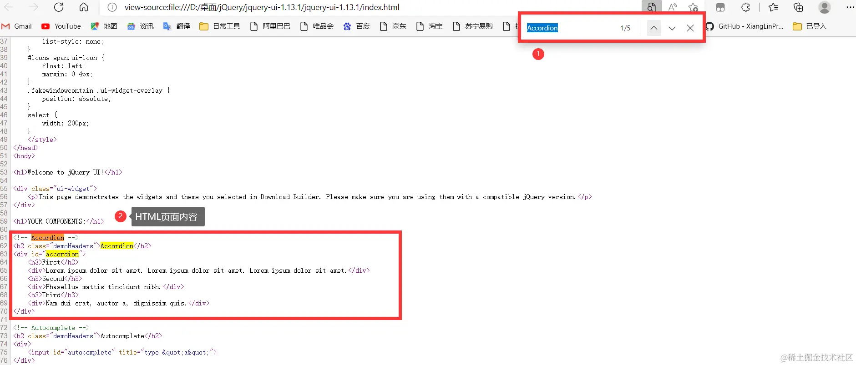Click the 'YOUR COMPONENTS:' heading source

pos(59,221)
